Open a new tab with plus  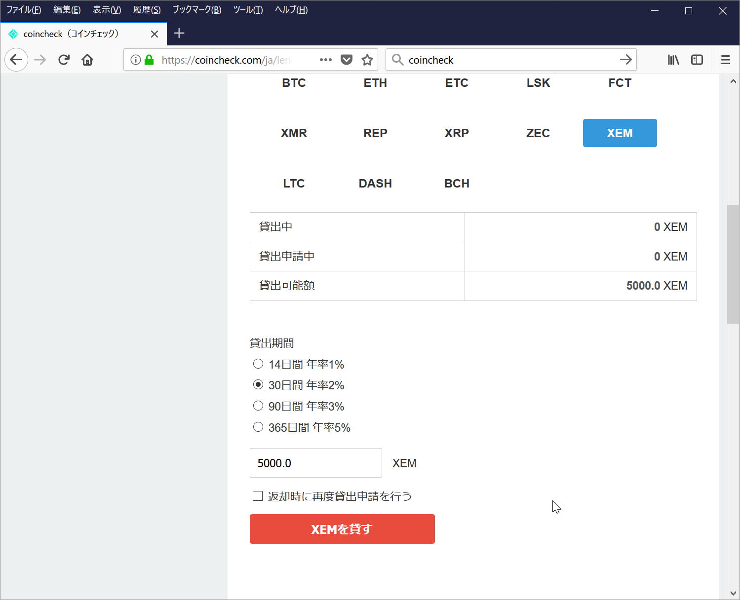coord(179,33)
